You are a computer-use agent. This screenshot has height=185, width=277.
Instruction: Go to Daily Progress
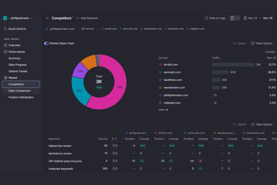point(18,65)
